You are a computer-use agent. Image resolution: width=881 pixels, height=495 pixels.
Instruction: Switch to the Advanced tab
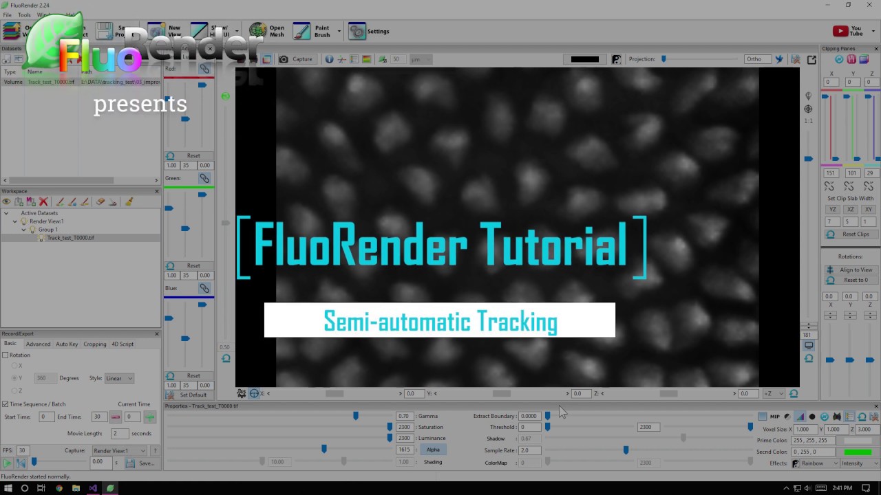pyautogui.click(x=38, y=344)
